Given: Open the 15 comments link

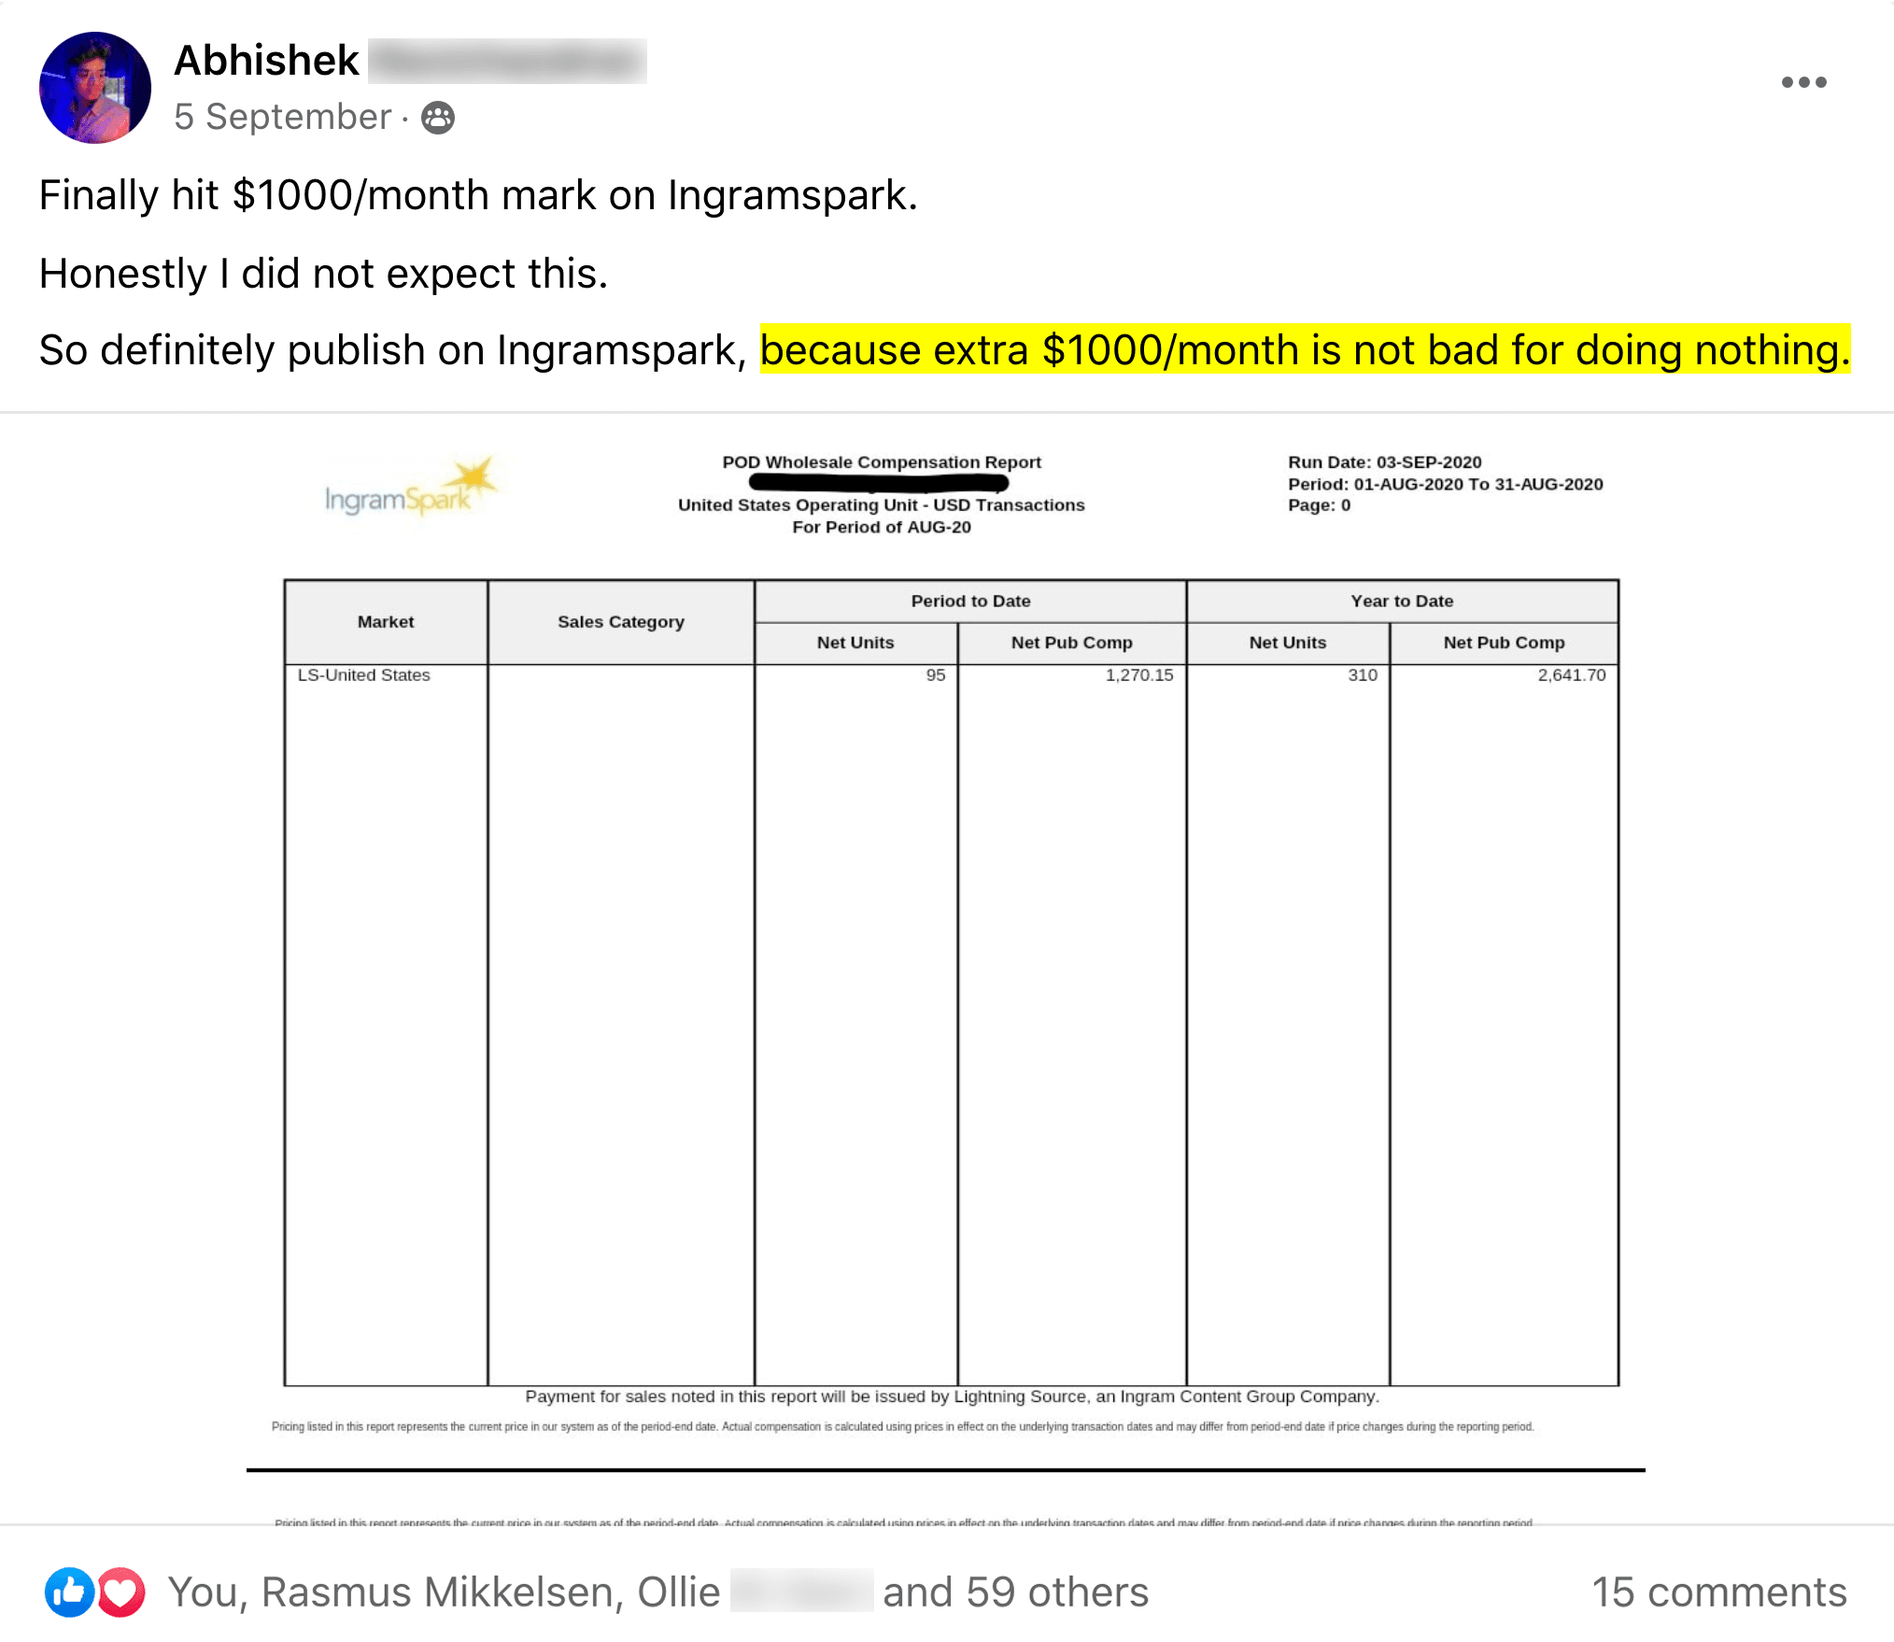Looking at the screenshot, I should [x=1718, y=1592].
